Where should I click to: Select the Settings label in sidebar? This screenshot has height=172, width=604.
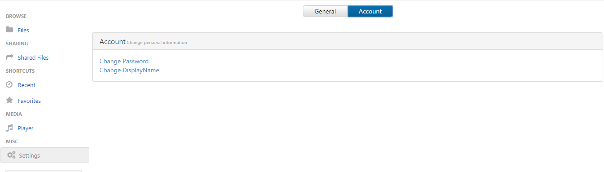(29, 156)
